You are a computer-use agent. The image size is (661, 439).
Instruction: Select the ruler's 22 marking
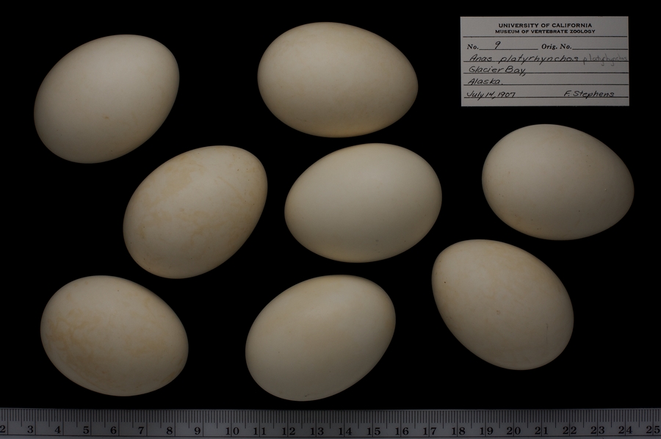tap(569, 430)
